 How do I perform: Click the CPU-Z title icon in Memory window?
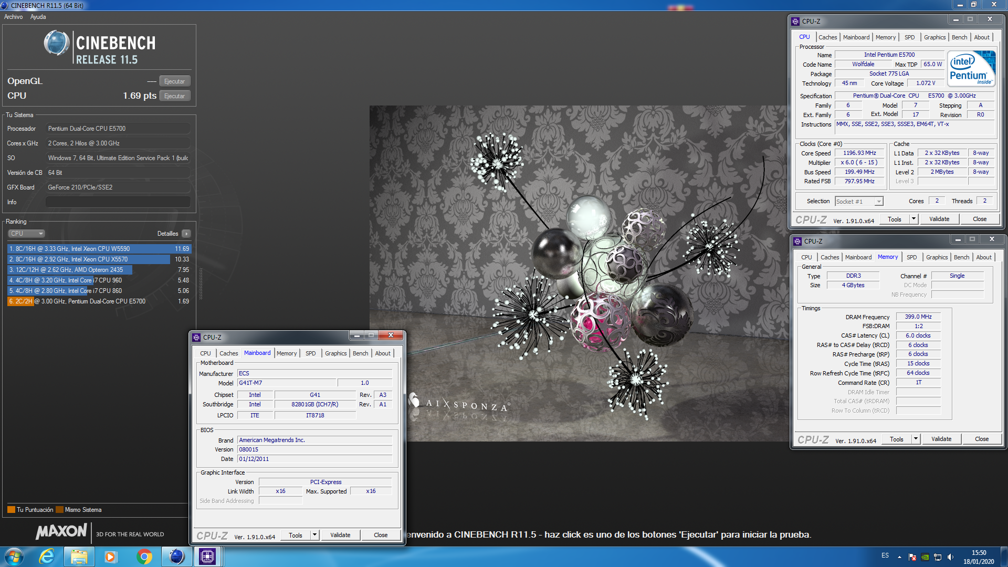[798, 241]
